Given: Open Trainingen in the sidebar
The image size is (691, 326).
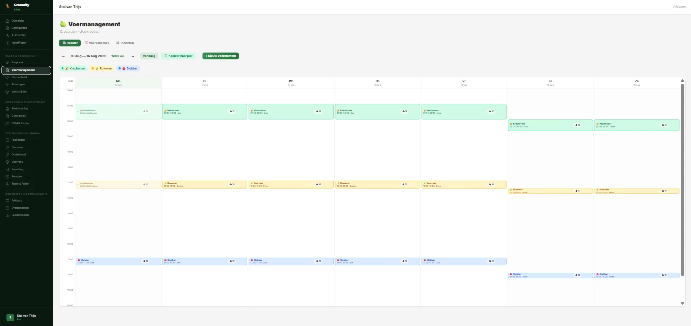Looking at the screenshot, I should (x=27, y=84).
